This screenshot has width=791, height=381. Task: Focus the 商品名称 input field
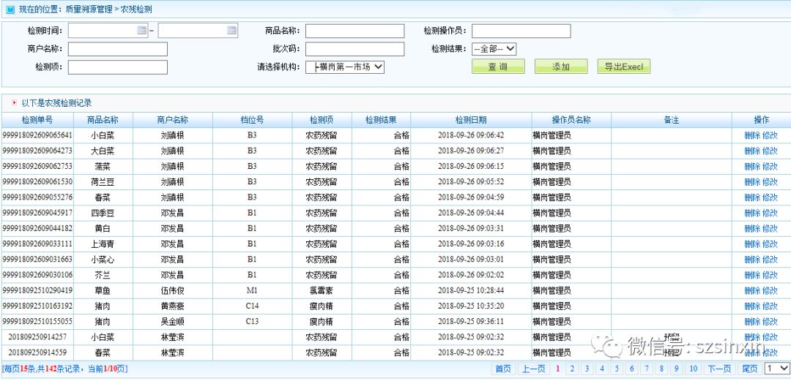[354, 31]
